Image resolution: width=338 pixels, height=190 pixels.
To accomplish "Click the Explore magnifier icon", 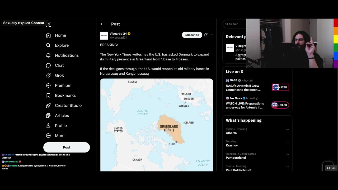I will tap(48, 45).
